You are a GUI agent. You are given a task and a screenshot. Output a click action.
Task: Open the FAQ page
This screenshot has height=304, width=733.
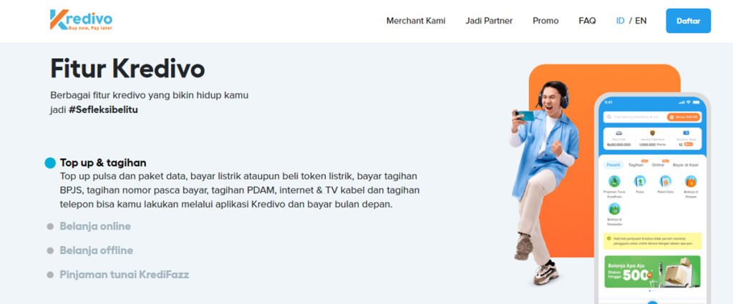coord(587,21)
